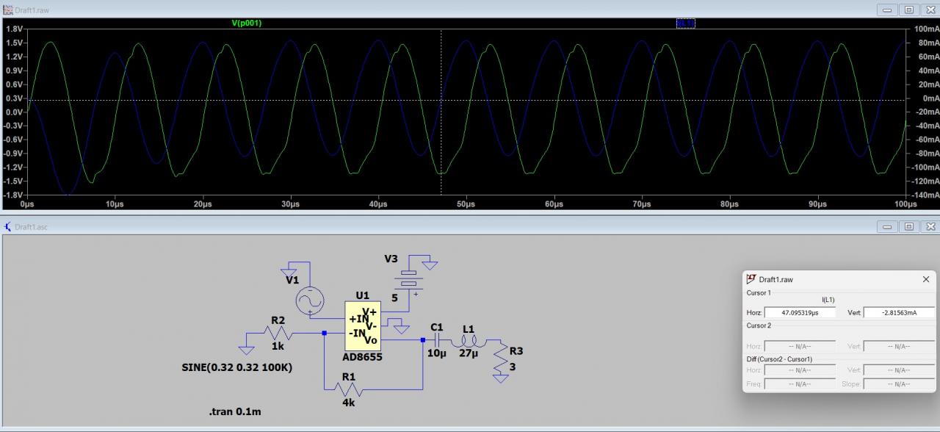Click the C1 component name label
This screenshot has height=432, width=940.
[x=437, y=327]
